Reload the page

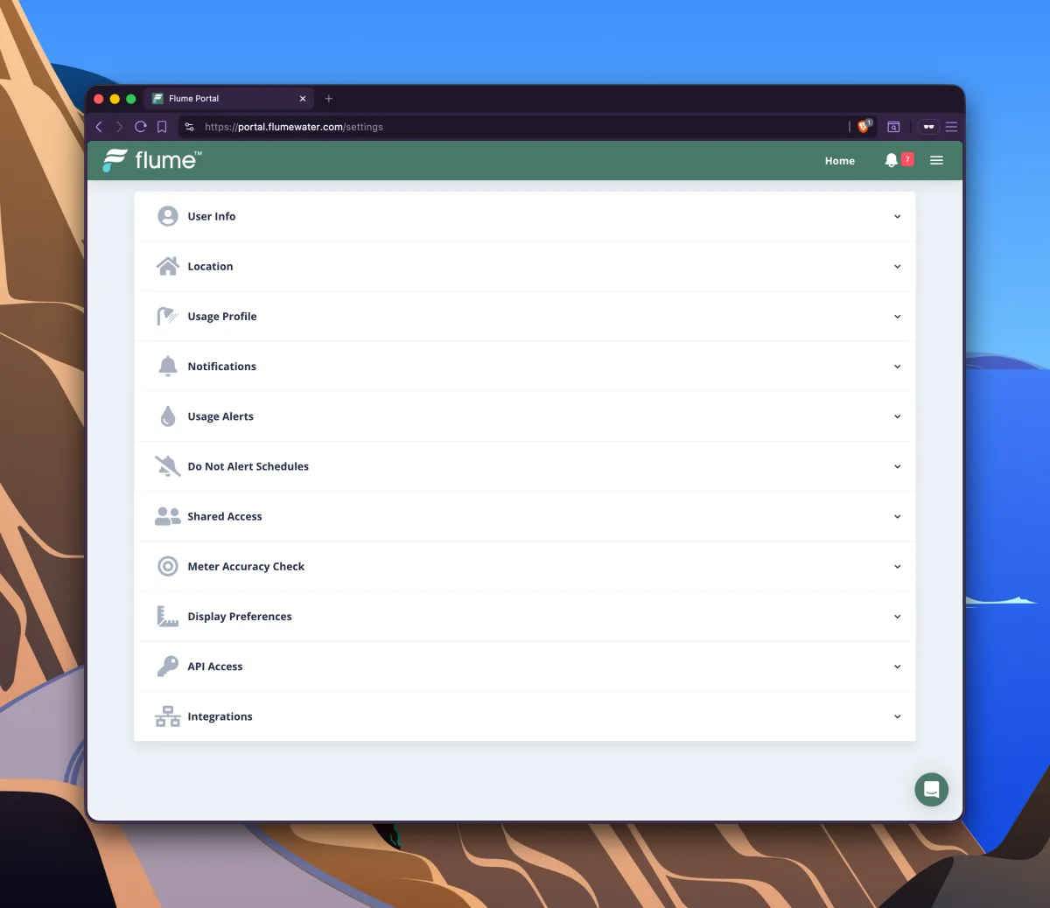pyautogui.click(x=140, y=127)
